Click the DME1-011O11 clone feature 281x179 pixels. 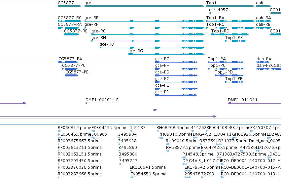click(x=254, y=103)
